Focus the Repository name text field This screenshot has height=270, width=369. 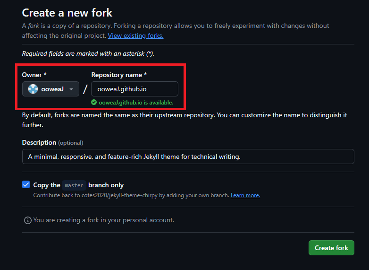[134, 89]
